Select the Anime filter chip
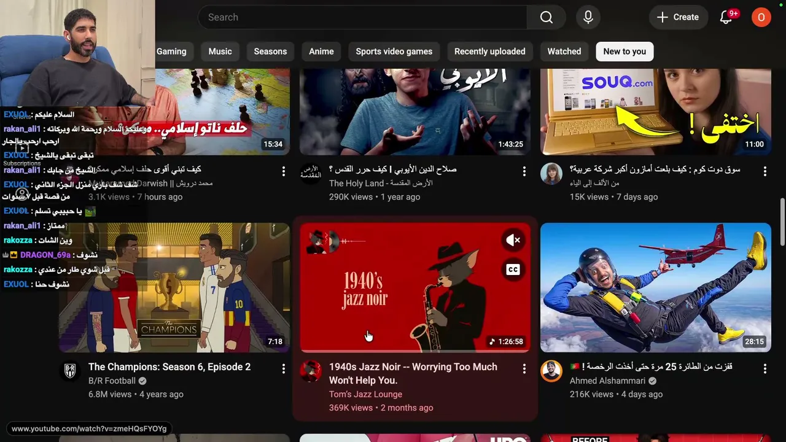786x442 pixels. pos(321,52)
